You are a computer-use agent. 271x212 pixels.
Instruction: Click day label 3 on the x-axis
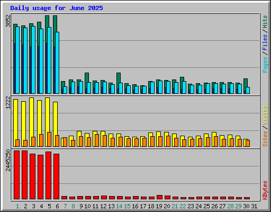tap(33, 206)
